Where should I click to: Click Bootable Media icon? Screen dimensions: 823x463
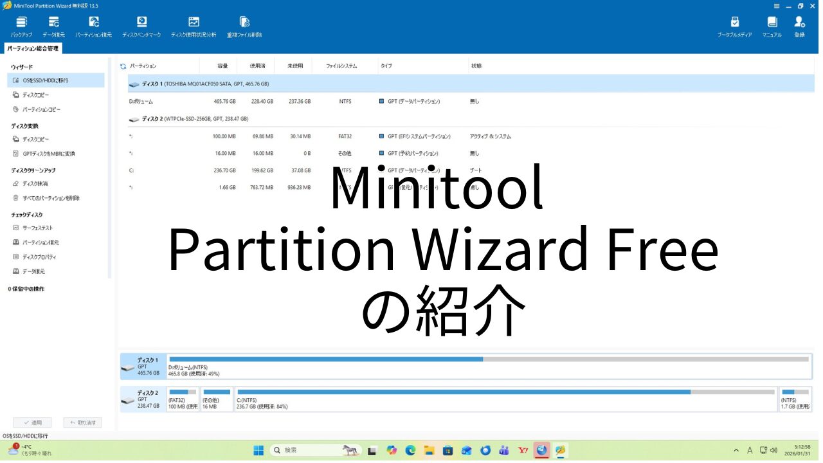coord(734,26)
